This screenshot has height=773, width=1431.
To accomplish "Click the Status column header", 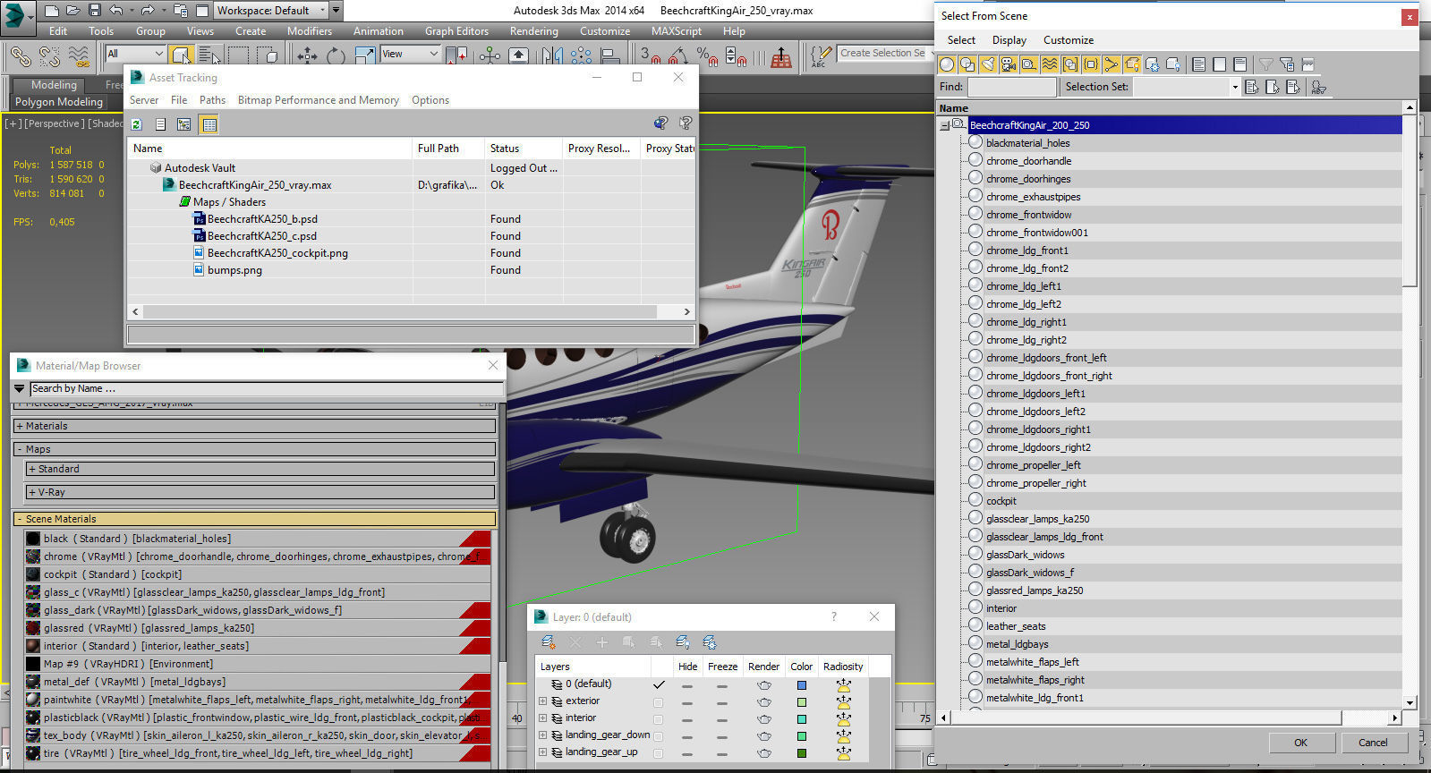I will [523, 149].
